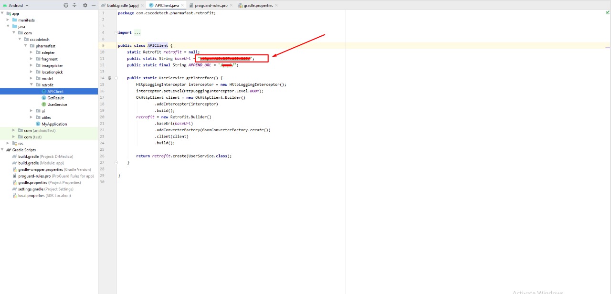
Task: Expand the res folder
Action: [8, 143]
